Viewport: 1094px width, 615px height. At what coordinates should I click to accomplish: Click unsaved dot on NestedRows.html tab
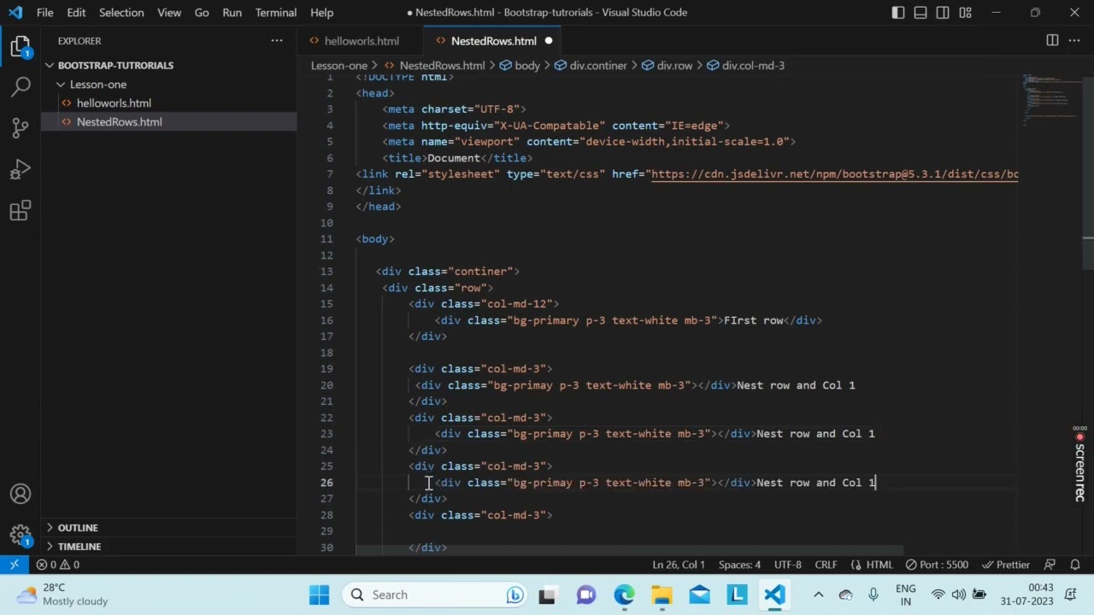[x=549, y=41]
